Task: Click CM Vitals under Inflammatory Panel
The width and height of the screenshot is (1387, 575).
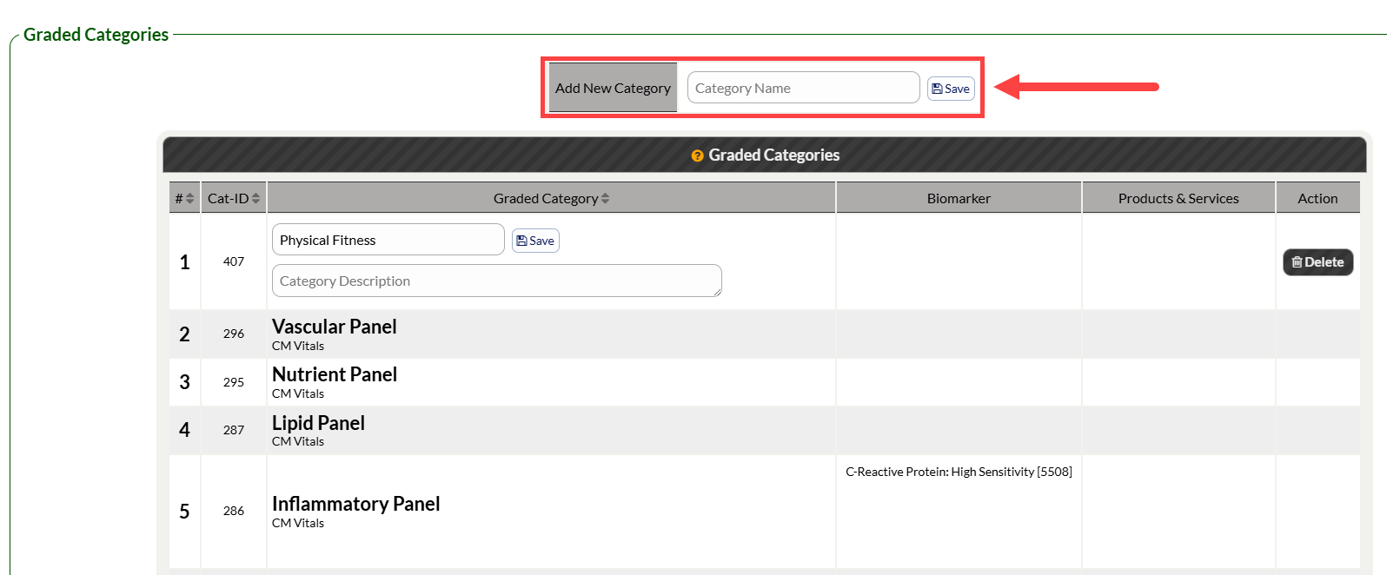Action: pyautogui.click(x=298, y=523)
